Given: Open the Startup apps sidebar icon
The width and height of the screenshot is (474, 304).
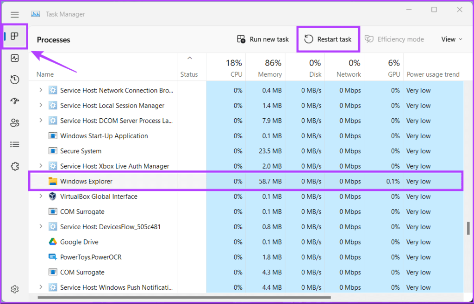Looking at the screenshot, I should (x=14, y=101).
